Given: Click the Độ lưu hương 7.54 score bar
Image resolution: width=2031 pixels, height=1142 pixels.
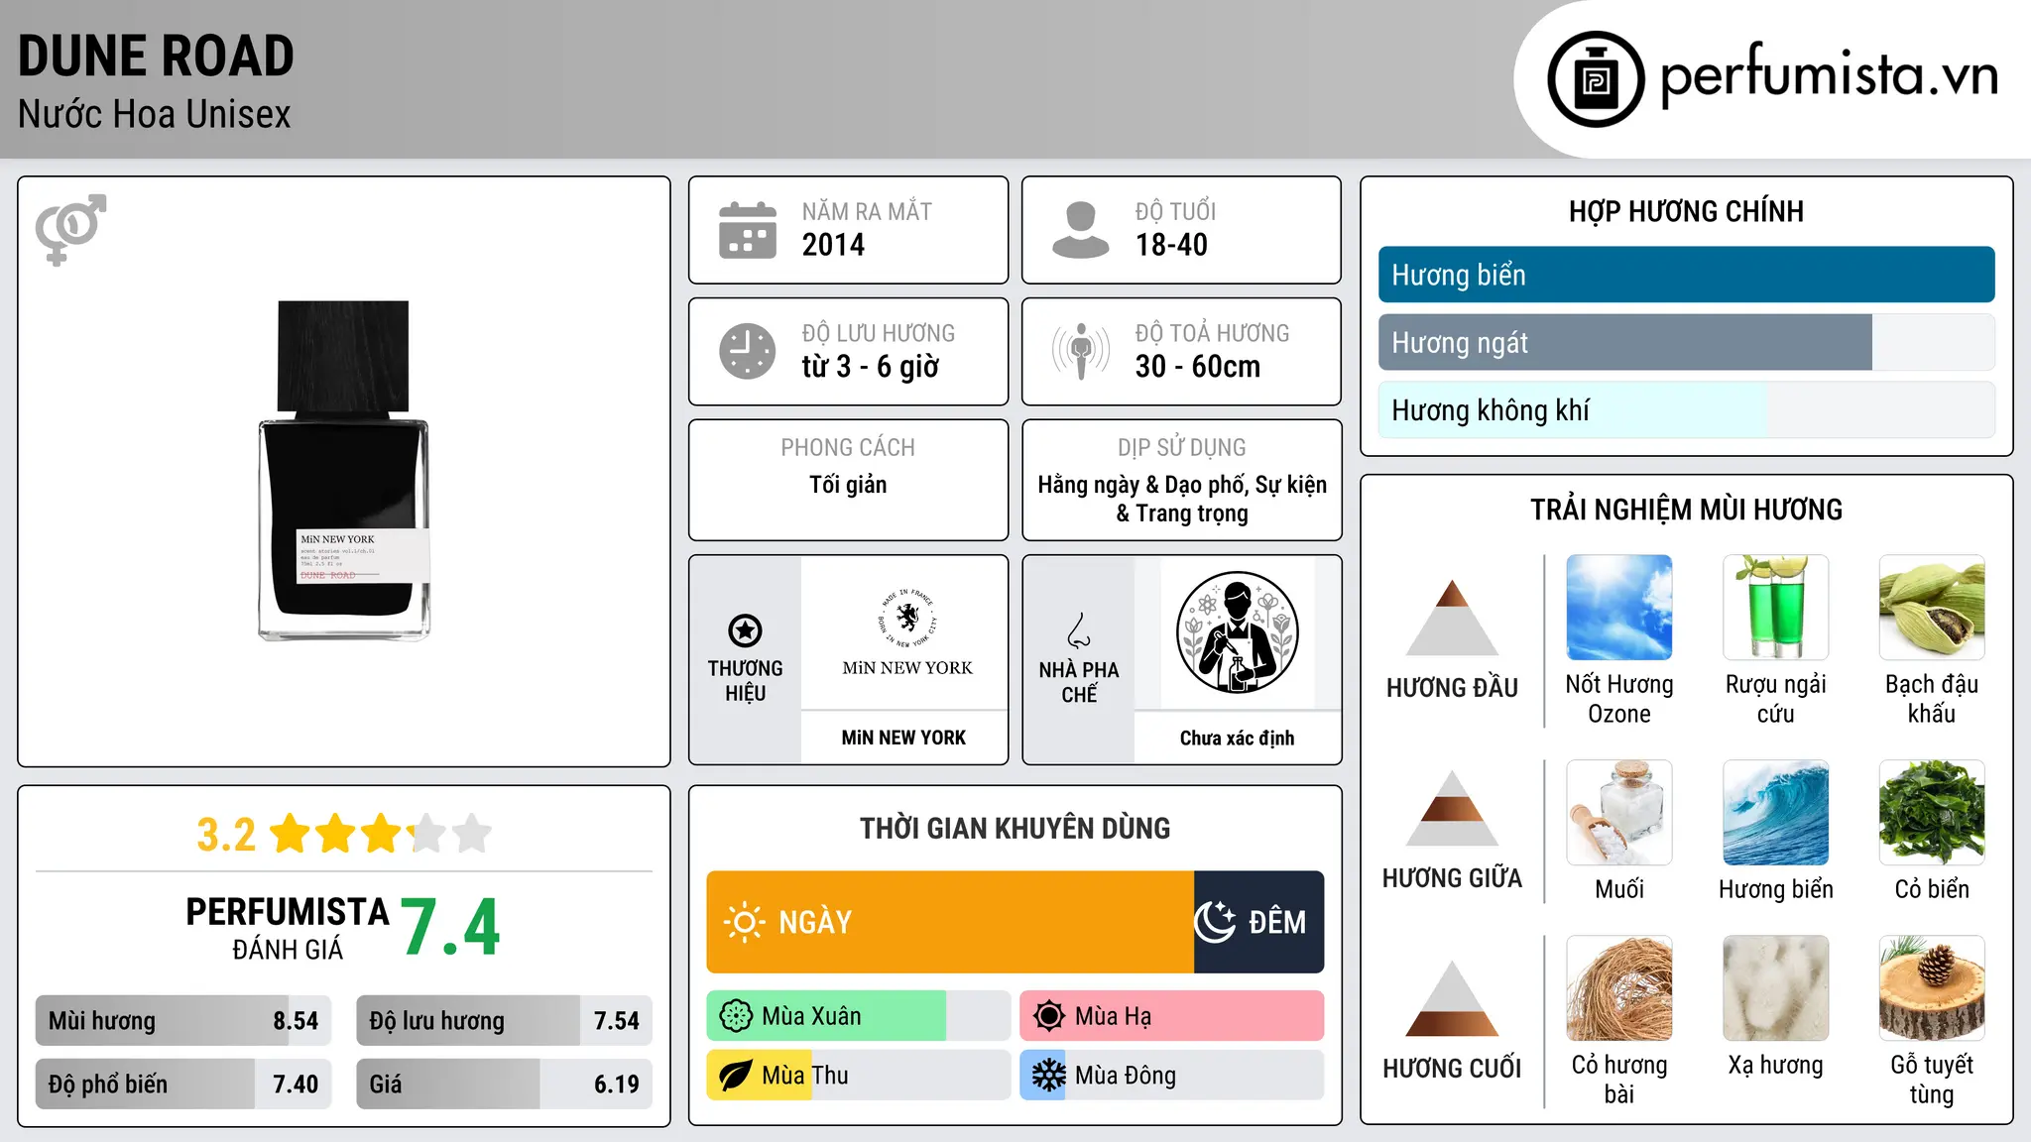Looking at the screenshot, I should [x=504, y=1020].
